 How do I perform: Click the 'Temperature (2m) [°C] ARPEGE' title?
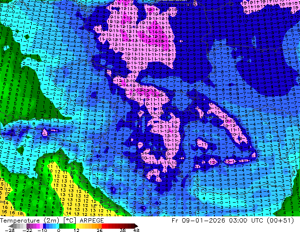tap(52, 221)
